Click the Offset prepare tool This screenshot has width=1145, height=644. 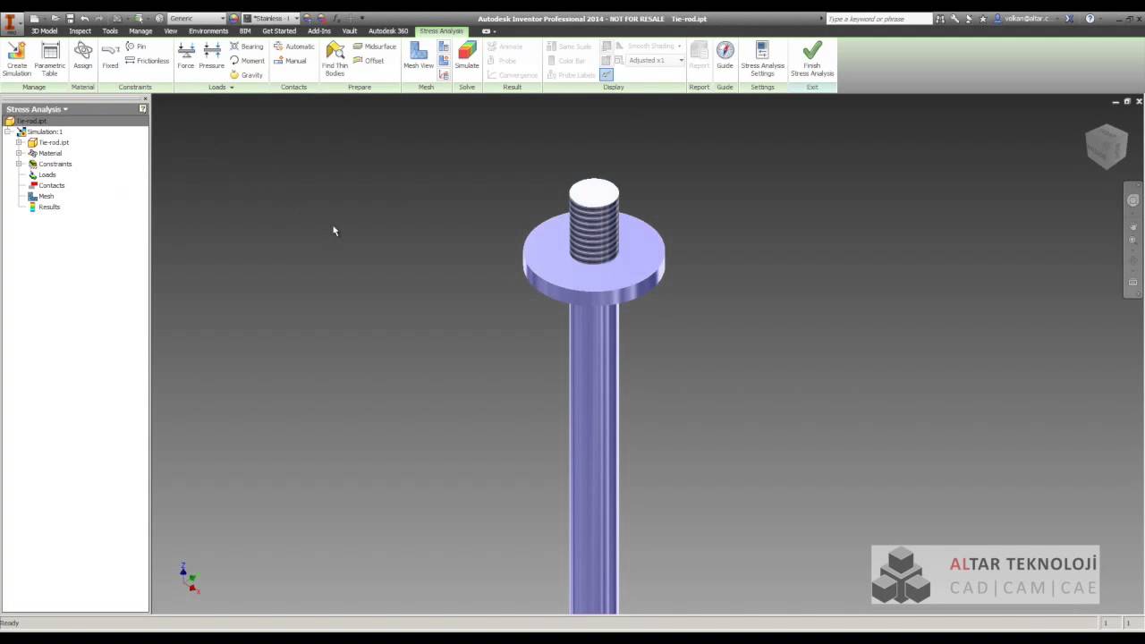pos(369,61)
